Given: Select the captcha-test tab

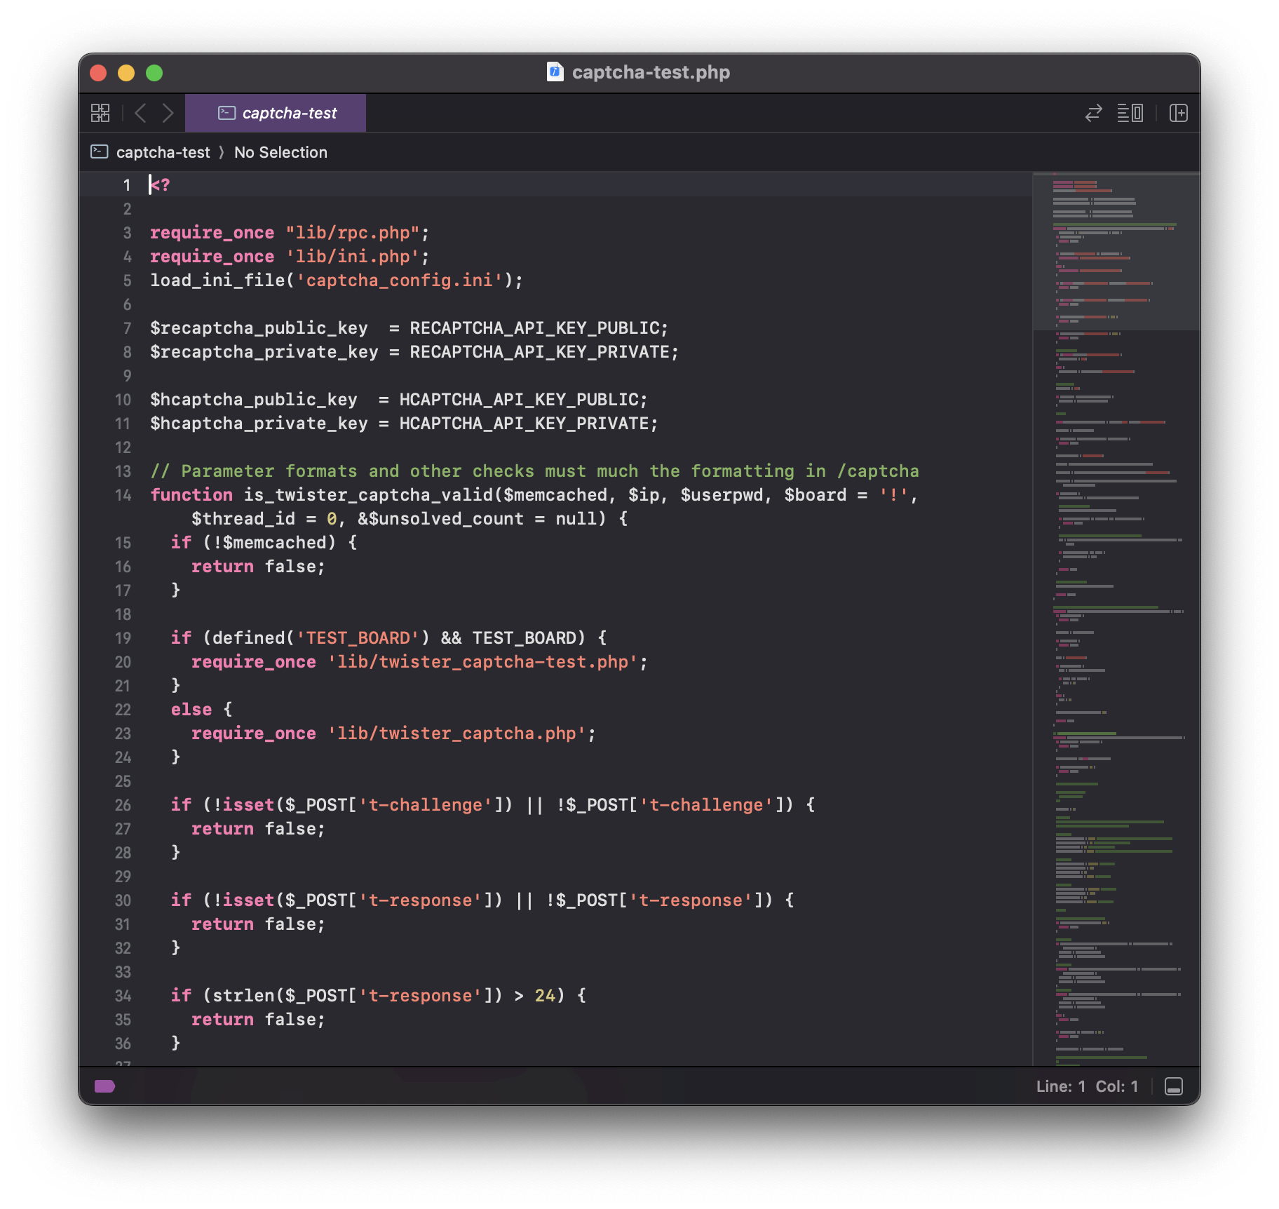Looking at the screenshot, I should click(276, 113).
